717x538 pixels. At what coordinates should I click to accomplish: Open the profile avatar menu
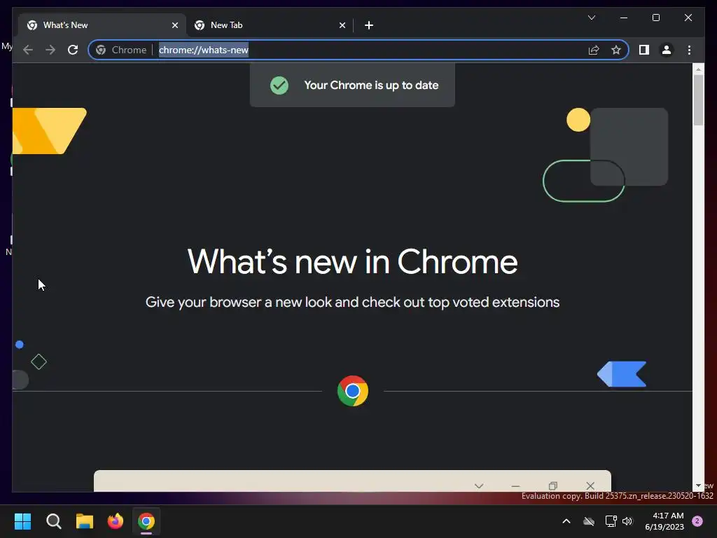[x=667, y=50]
